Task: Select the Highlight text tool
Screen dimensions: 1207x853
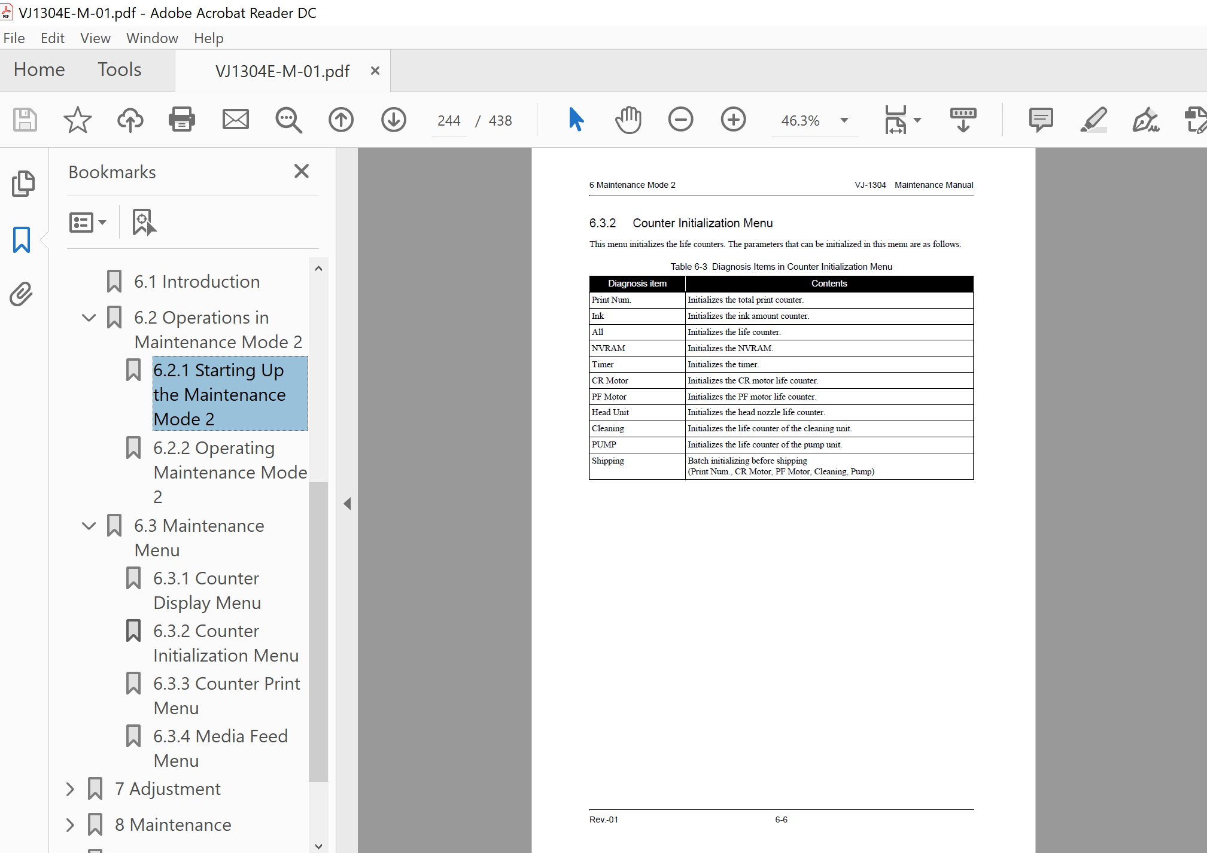Action: 1093,120
